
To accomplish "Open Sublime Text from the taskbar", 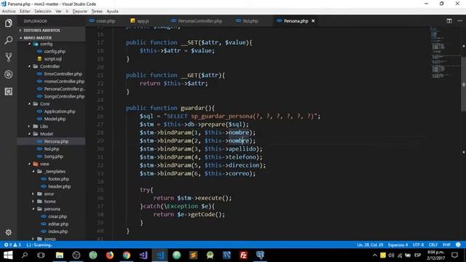I will pos(193,255).
